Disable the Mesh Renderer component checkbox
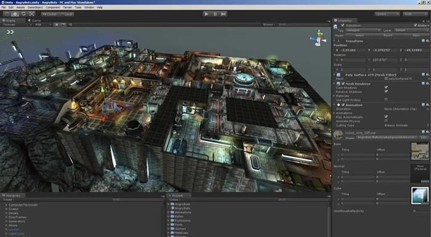Viewport: 431px width, 237px height. tap(343, 84)
